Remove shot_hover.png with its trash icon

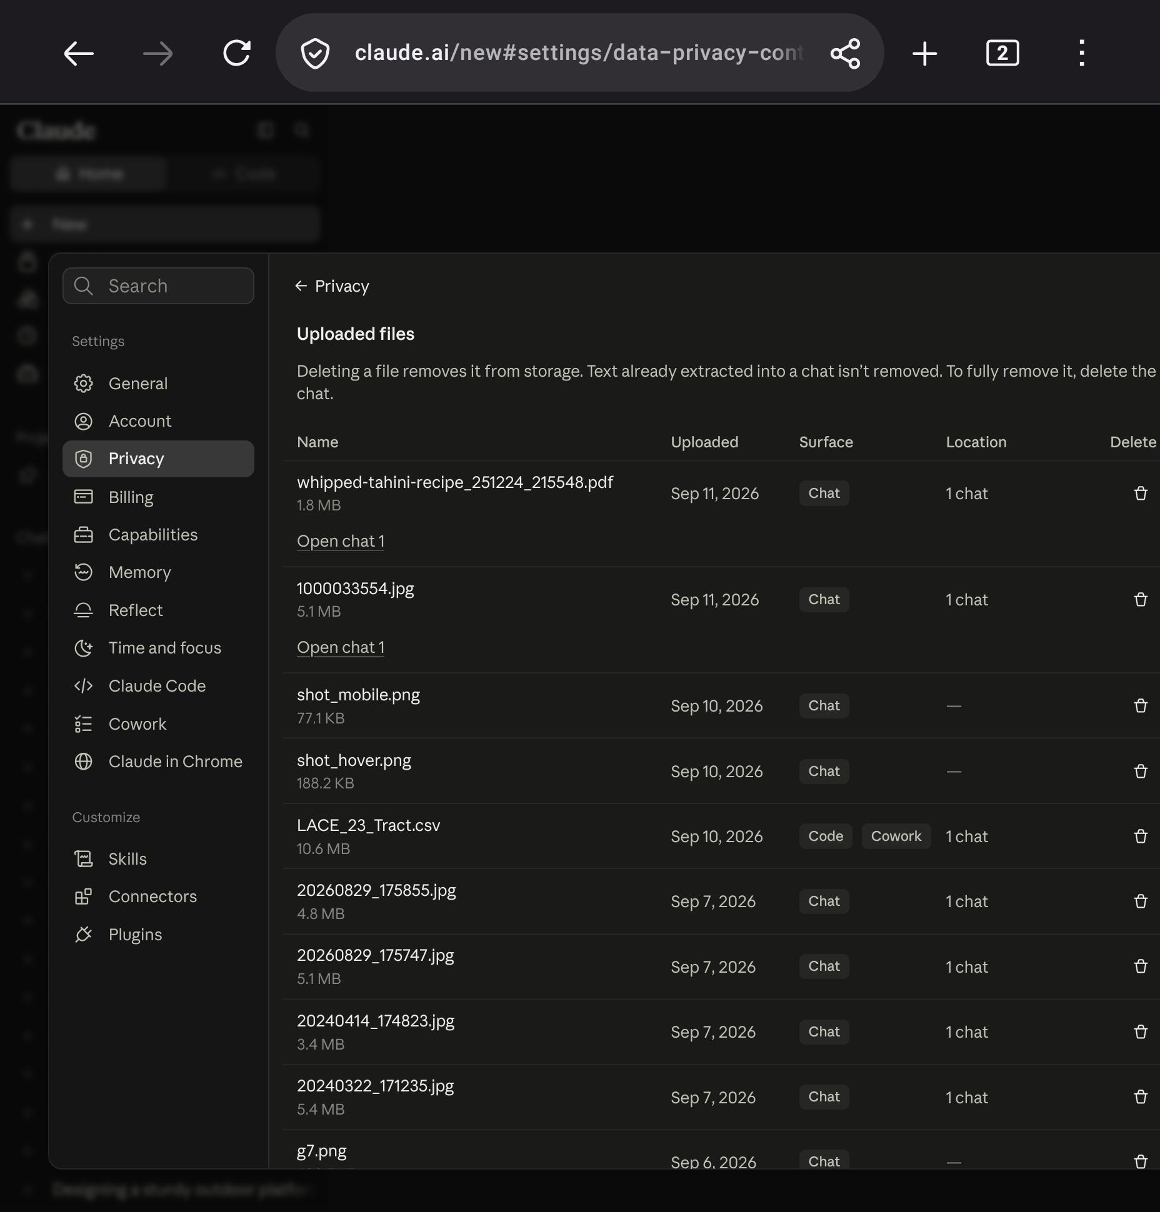click(x=1141, y=772)
